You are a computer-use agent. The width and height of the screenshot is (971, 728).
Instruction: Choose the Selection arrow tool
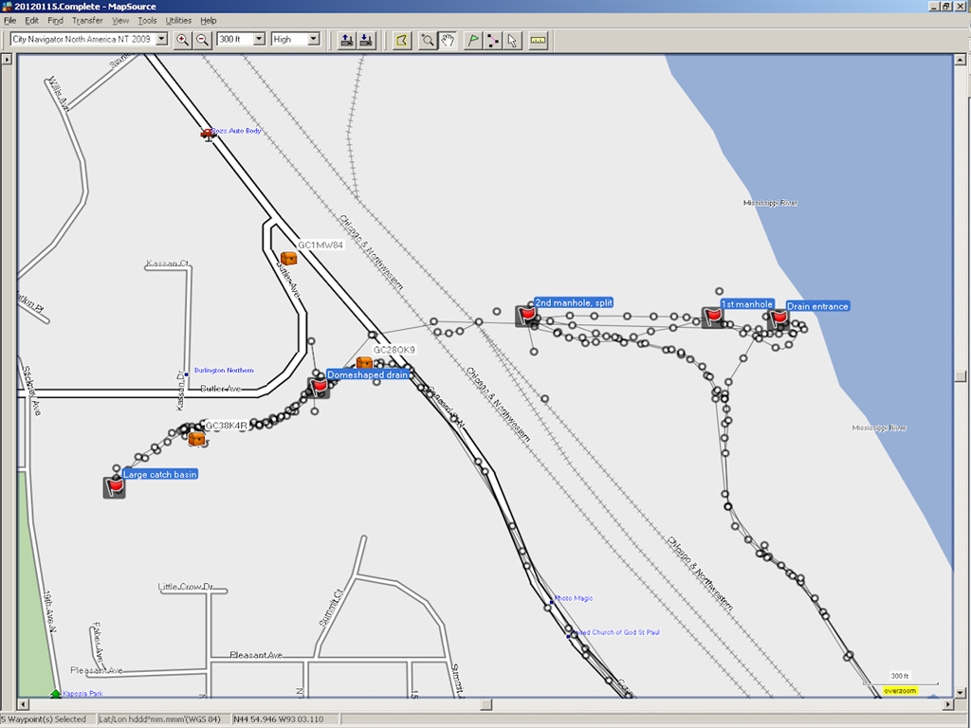click(x=513, y=40)
